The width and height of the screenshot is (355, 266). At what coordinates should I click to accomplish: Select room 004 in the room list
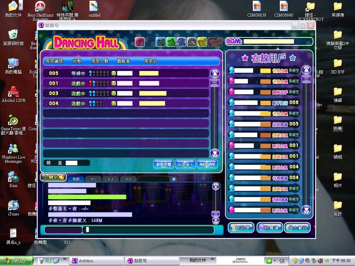[126, 103]
